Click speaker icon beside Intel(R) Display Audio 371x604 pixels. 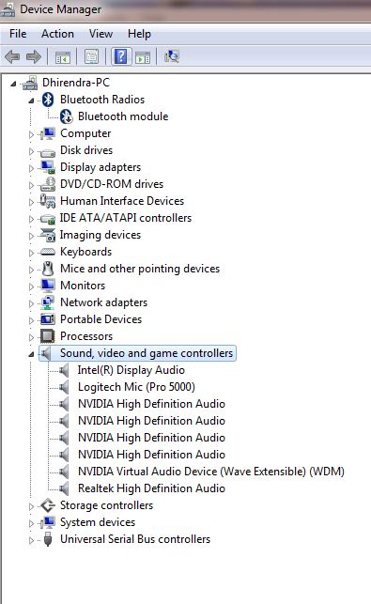click(64, 370)
